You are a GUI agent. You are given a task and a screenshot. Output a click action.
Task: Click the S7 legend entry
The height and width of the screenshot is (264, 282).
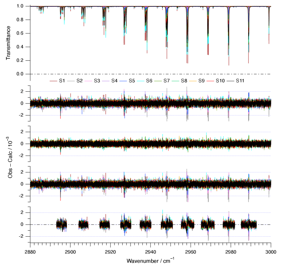click(x=166, y=81)
